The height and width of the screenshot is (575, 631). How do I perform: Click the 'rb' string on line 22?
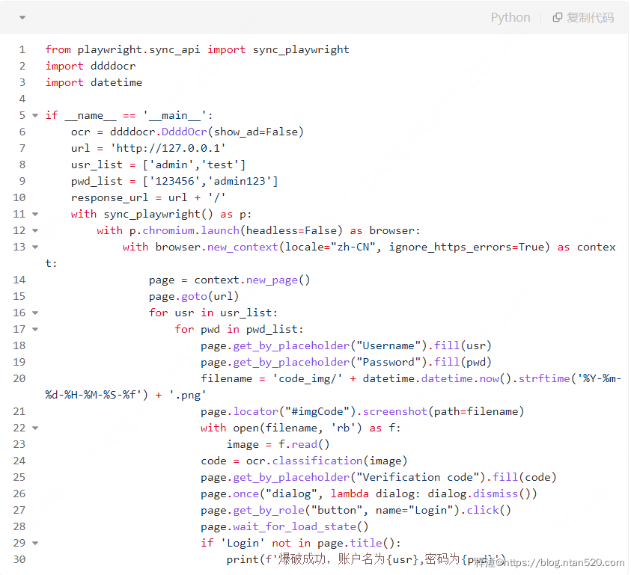(x=344, y=428)
